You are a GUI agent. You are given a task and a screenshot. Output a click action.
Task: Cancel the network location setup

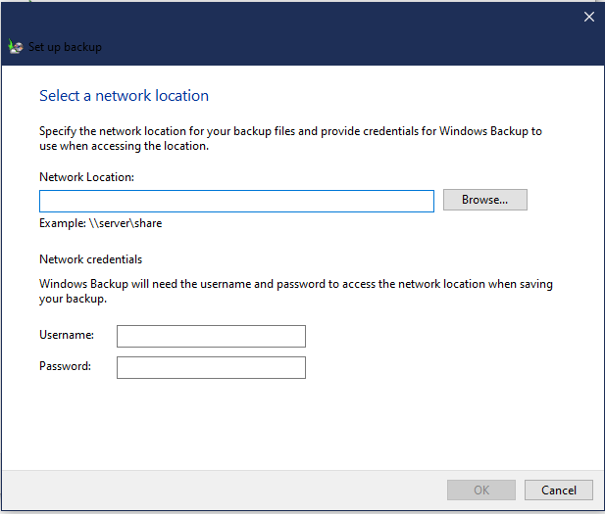pyautogui.click(x=558, y=490)
